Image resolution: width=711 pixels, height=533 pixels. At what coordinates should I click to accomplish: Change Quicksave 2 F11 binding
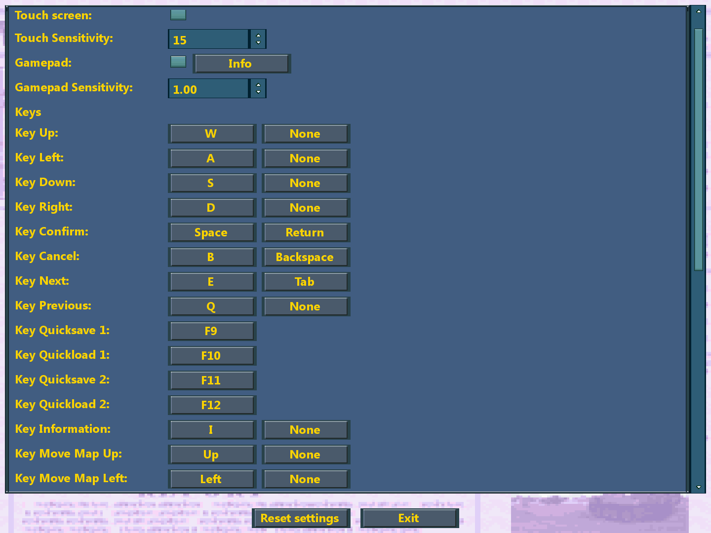(212, 381)
